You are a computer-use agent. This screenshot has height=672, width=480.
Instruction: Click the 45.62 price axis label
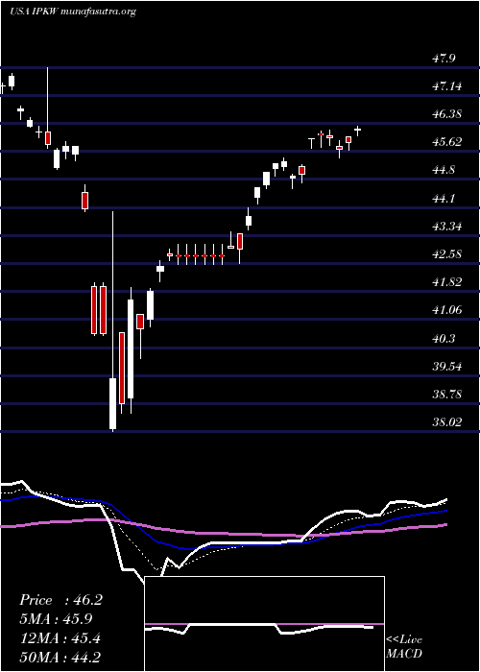tap(446, 142)
